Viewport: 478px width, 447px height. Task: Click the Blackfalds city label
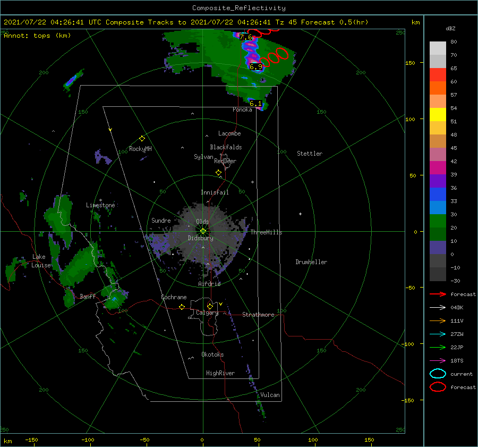point(226,147)
